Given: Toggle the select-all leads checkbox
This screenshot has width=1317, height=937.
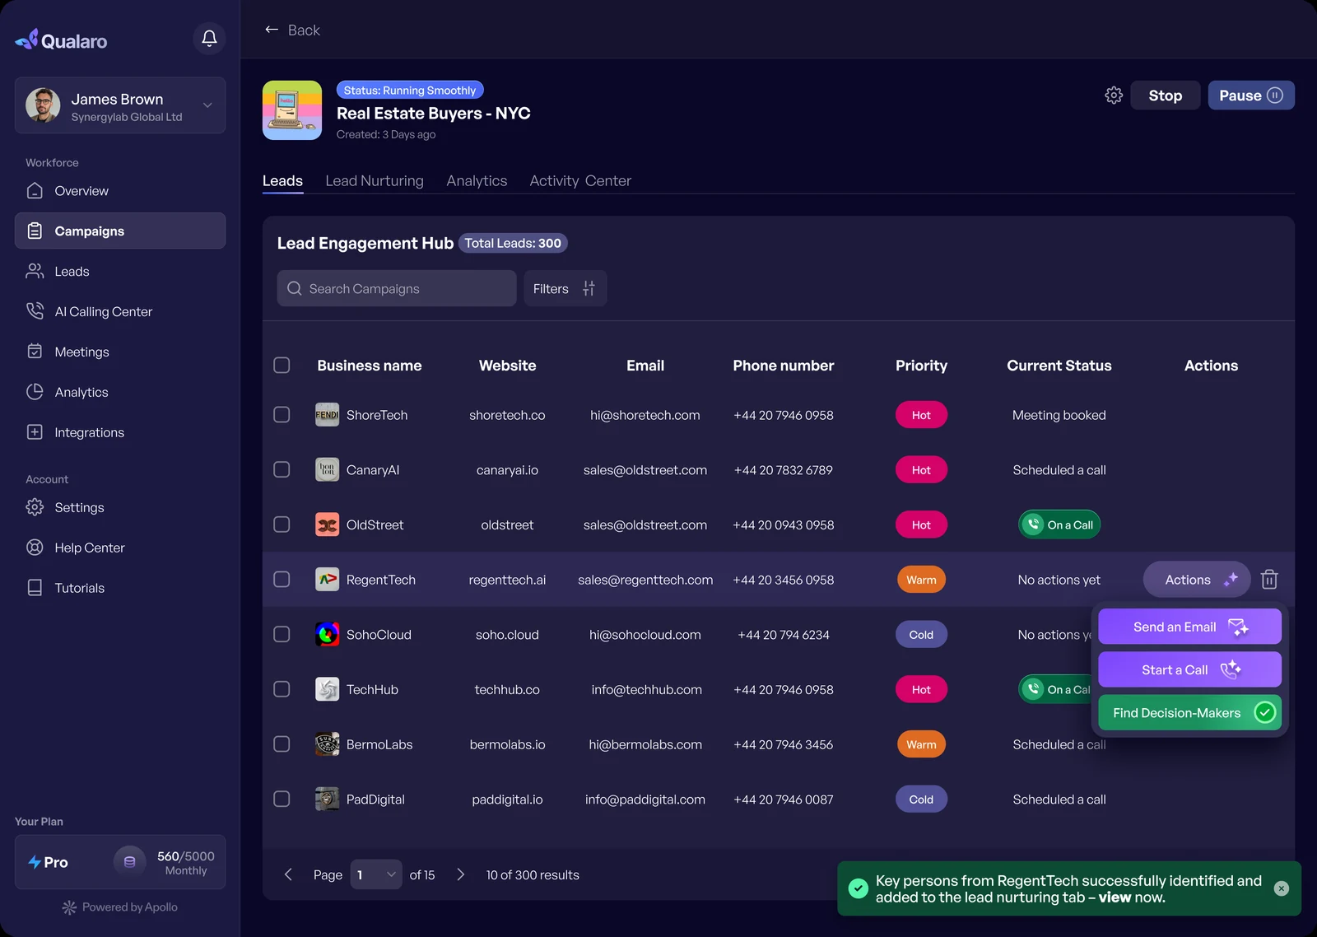Looking at the screenshot, I should point(282,365).
